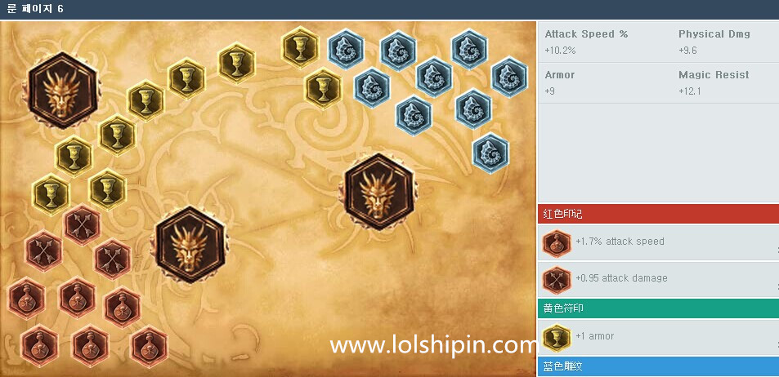The width and height of the screenshot is (779, 377).
Task: Expand the red 红色印记 marks section header
Action: tap(658, 214)
